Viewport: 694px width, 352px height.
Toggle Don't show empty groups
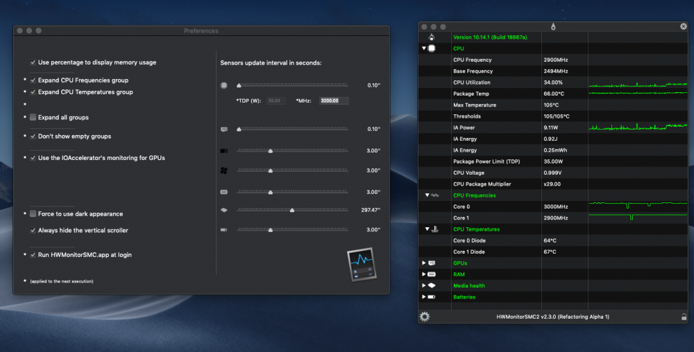(33, 137)
